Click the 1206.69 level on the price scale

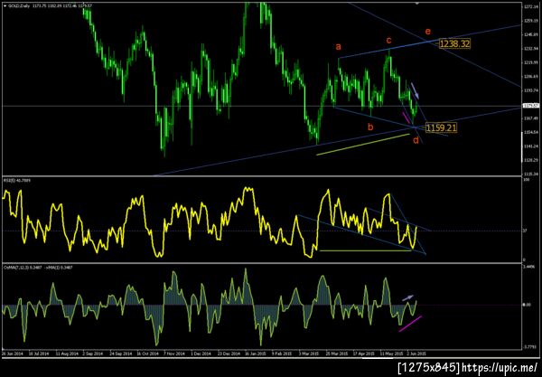click(530, 77)
